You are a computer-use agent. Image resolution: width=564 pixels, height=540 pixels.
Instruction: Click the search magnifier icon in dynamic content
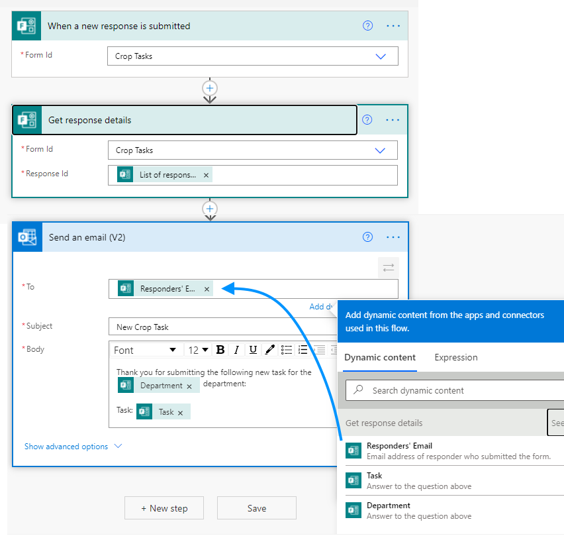(x=358, y=390)
